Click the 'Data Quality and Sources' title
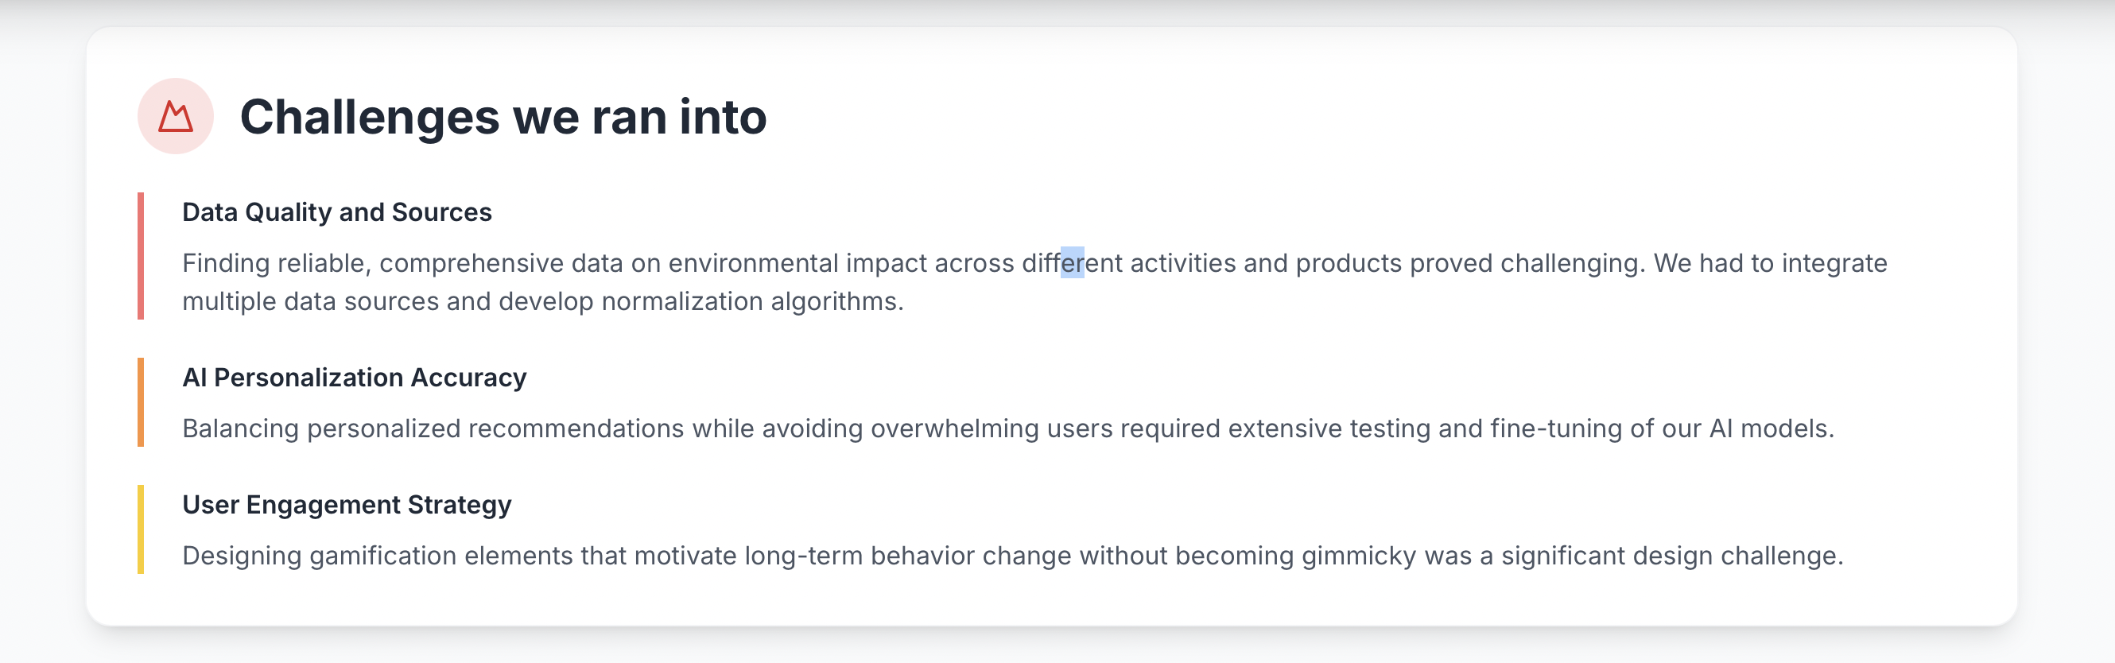The height and width of the screenshot is (663, 2115). [336, 212]
